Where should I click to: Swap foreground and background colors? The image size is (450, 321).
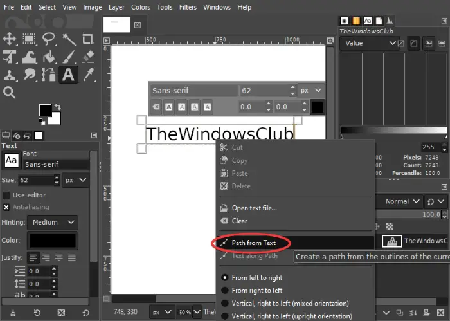pyautogui.click(x=58, y=107)
